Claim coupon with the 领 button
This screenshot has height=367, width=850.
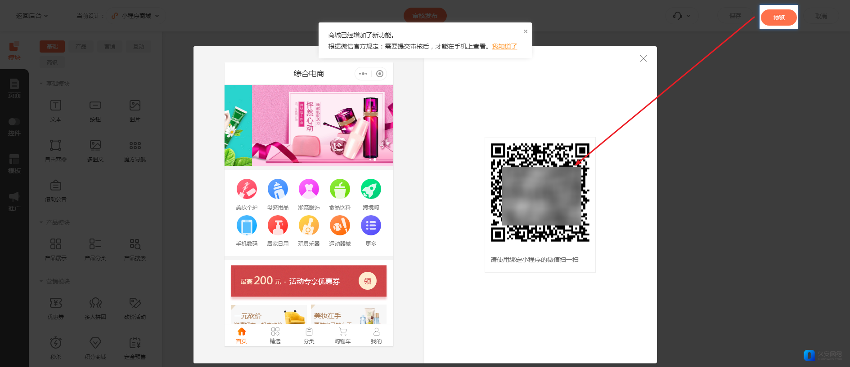coord(367,281)
